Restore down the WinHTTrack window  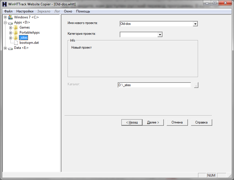[214, 3]
